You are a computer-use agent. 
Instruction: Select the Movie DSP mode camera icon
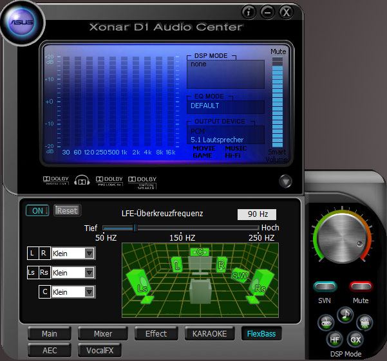tap(364, 322)
